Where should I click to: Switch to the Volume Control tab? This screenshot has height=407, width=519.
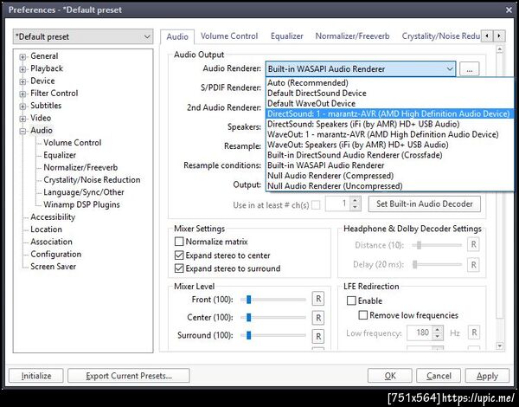coord(229,36)
